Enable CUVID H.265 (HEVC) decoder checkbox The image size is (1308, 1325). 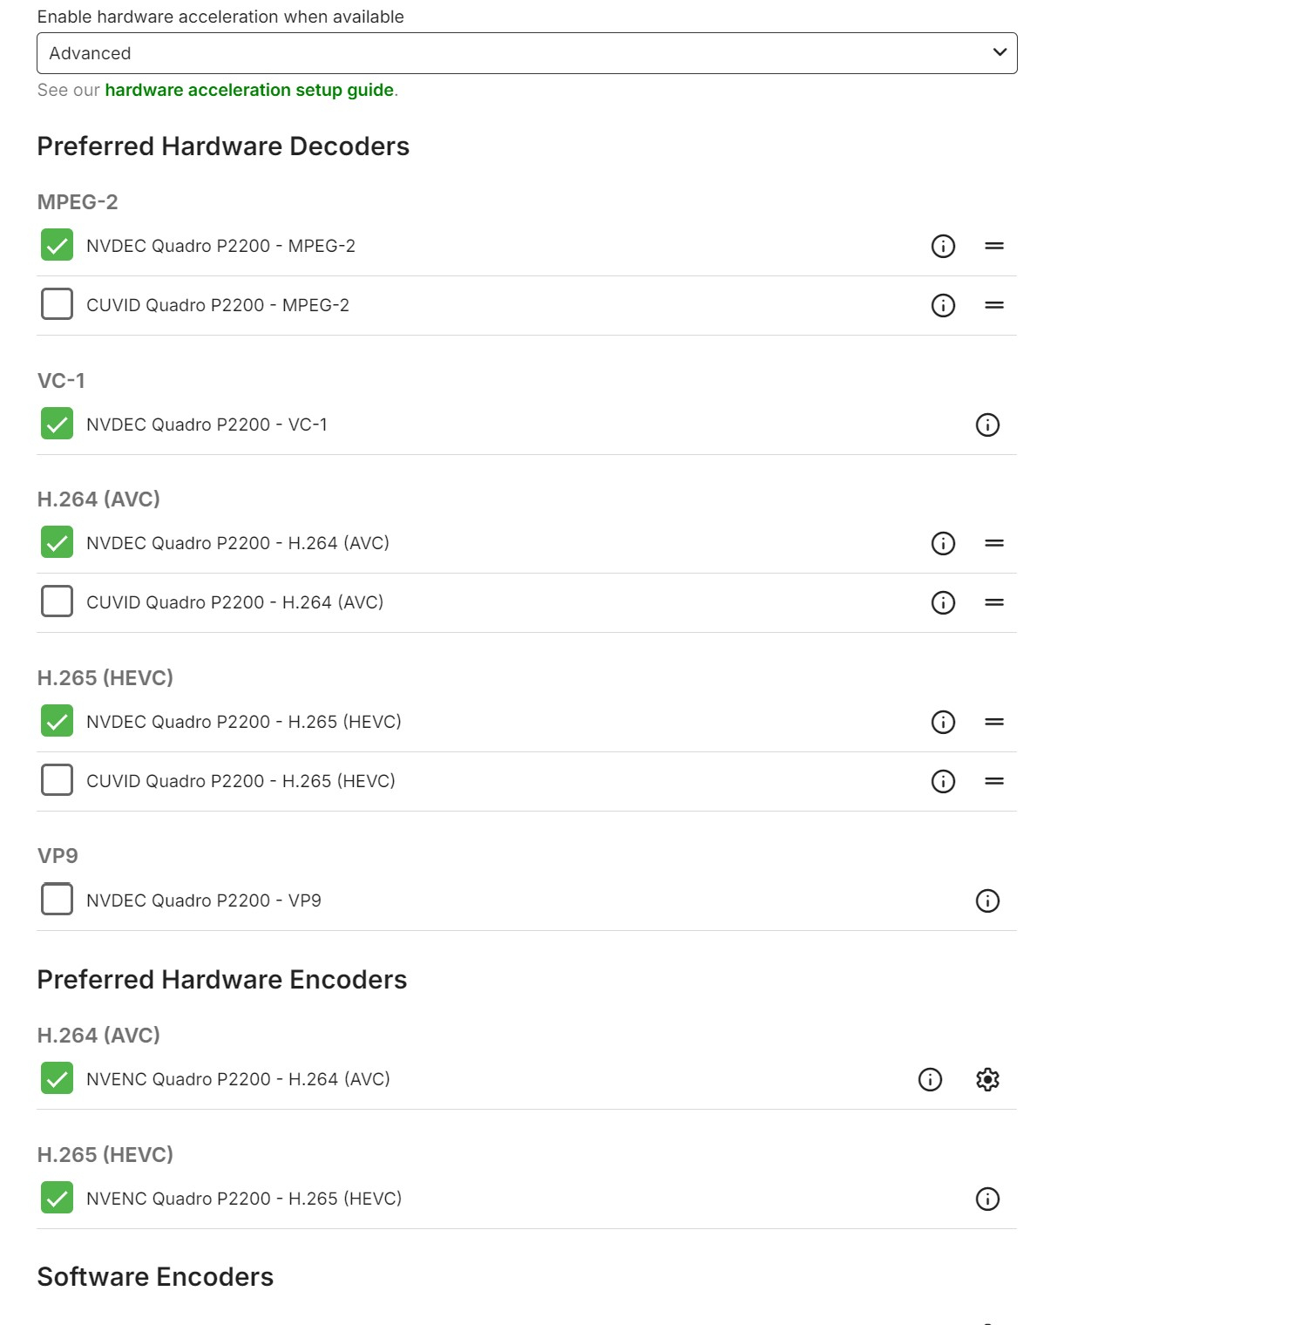(x=58, y=780)
